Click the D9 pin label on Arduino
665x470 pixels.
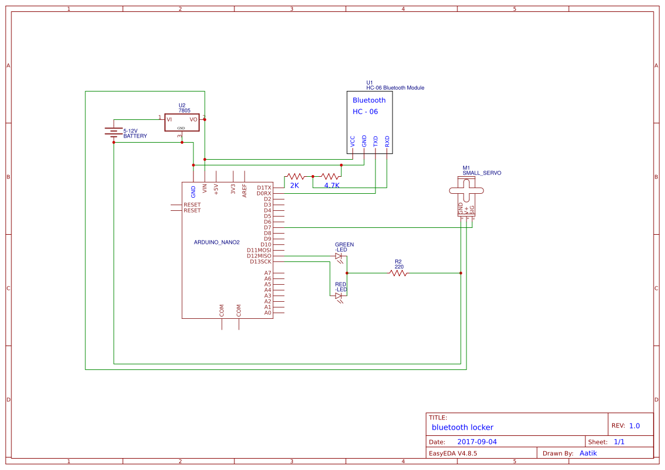pyautogui.click(x=267, y=239)
